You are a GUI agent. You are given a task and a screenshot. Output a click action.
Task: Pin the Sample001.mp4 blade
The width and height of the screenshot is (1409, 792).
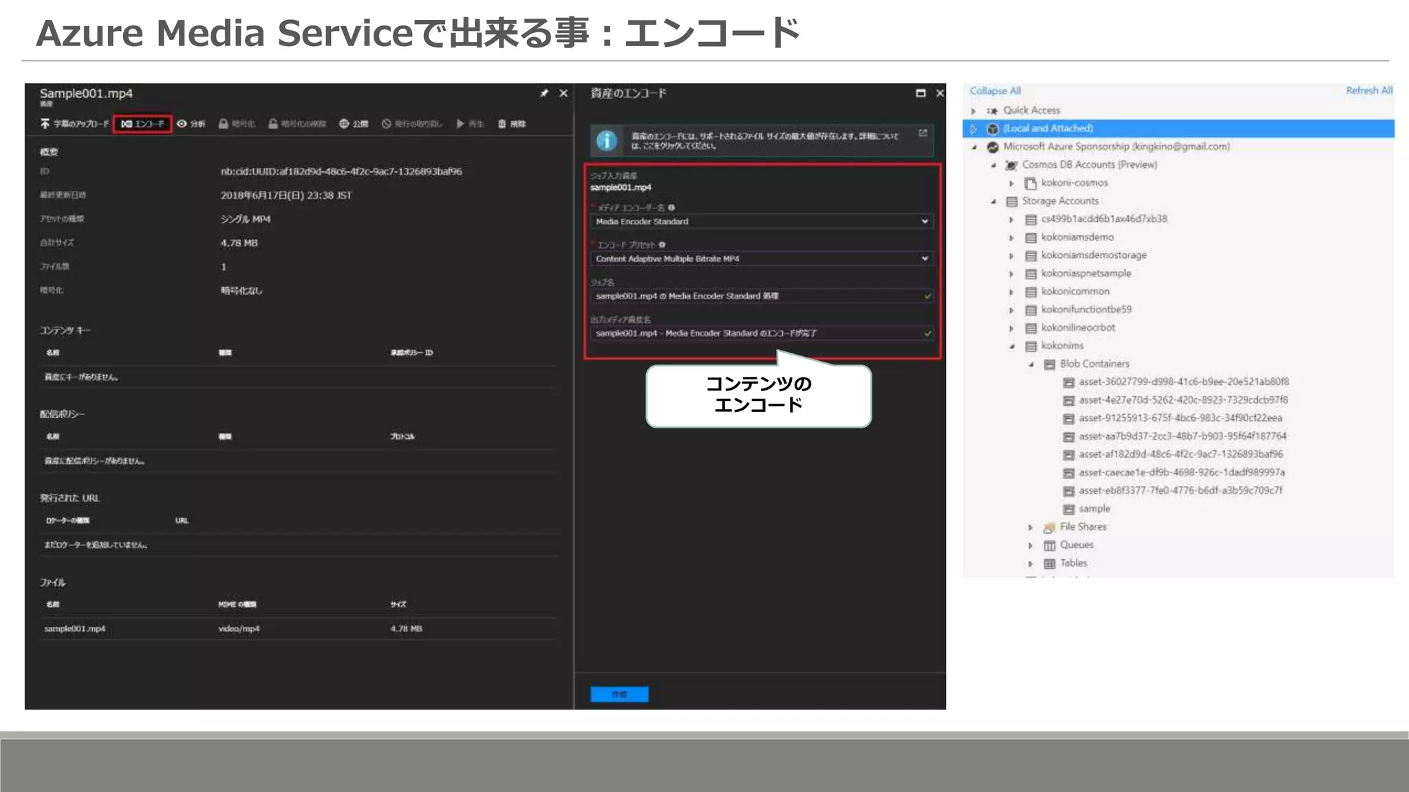coord(544,93)
